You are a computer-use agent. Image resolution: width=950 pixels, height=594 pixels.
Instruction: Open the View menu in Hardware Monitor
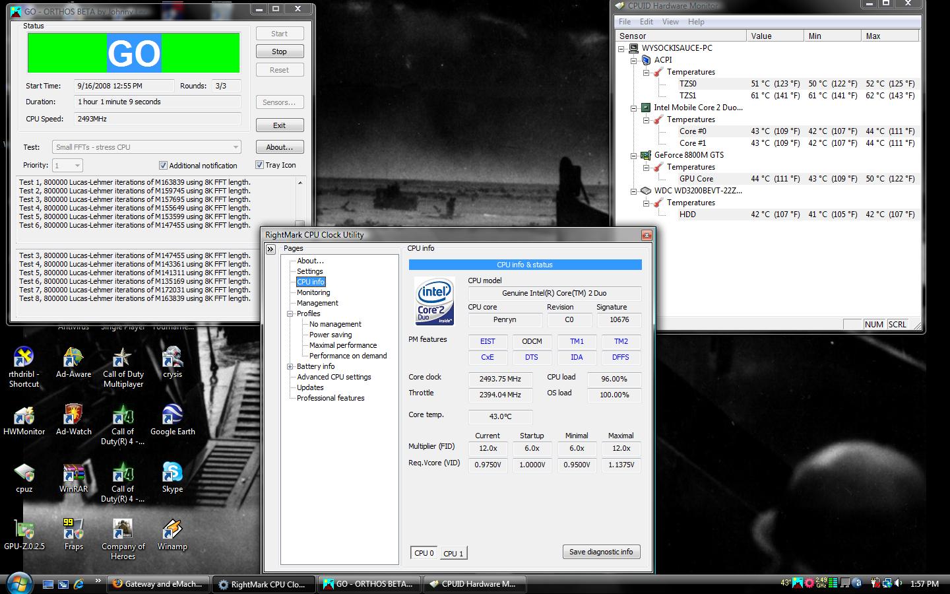670,22
